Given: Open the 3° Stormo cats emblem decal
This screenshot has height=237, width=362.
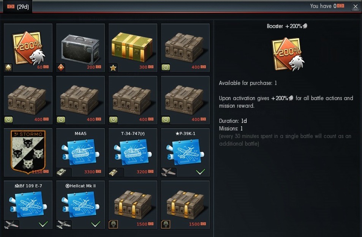Looking at the screenshot, I should (28, 152).
